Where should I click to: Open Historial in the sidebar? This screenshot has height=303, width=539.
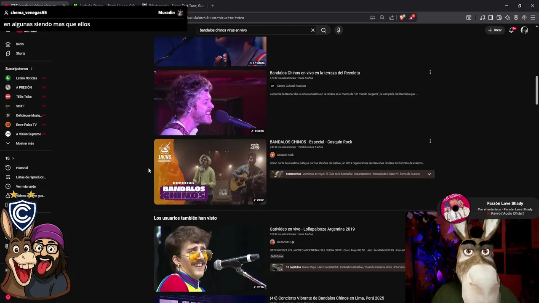22,168
